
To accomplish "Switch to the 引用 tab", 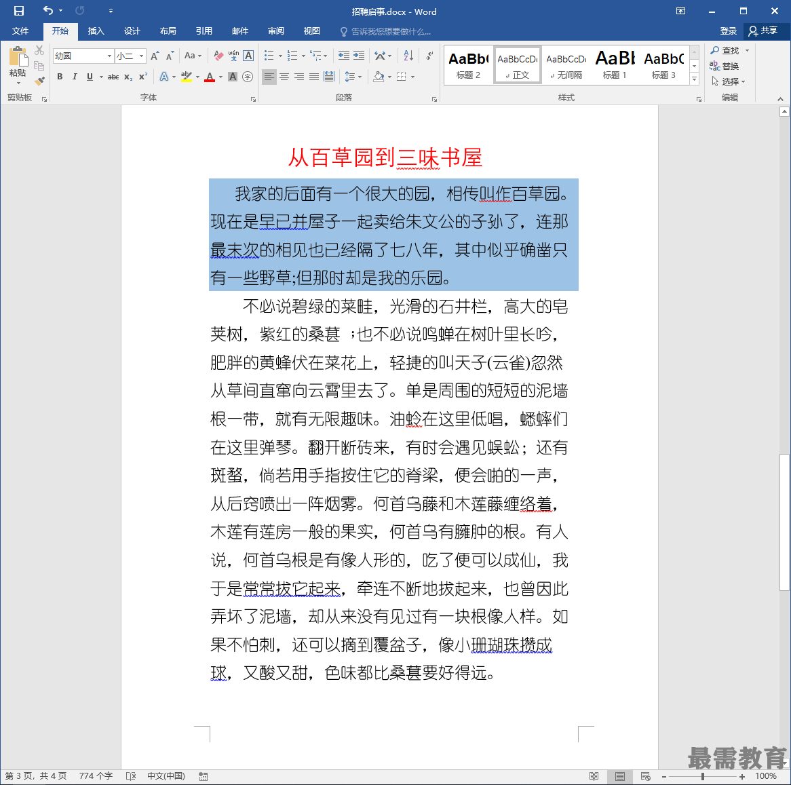I will click(x=204, y=31).
